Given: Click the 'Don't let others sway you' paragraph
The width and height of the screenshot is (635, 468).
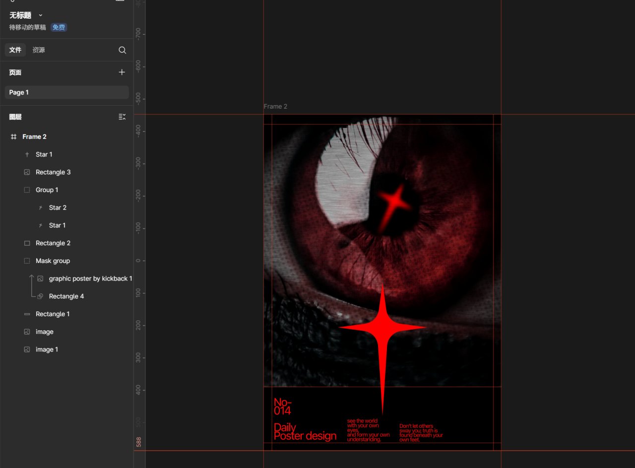Looking at the screenshot, I should (421, 433).
